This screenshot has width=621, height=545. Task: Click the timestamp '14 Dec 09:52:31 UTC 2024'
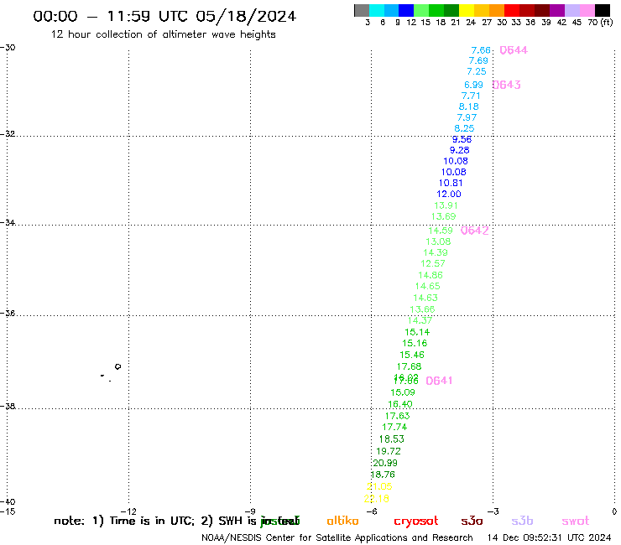[x=550, y=537]
